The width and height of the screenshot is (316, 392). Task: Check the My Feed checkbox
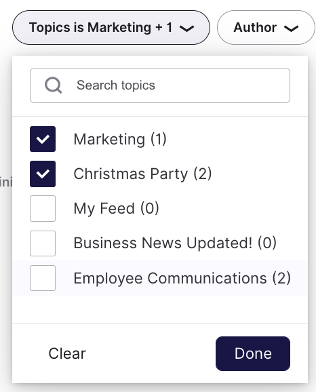pos(43,208)
